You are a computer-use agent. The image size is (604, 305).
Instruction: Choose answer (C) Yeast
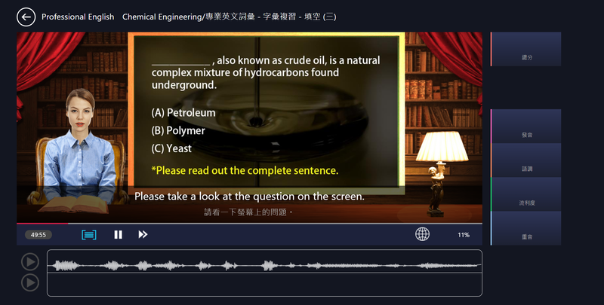point(171,148)
